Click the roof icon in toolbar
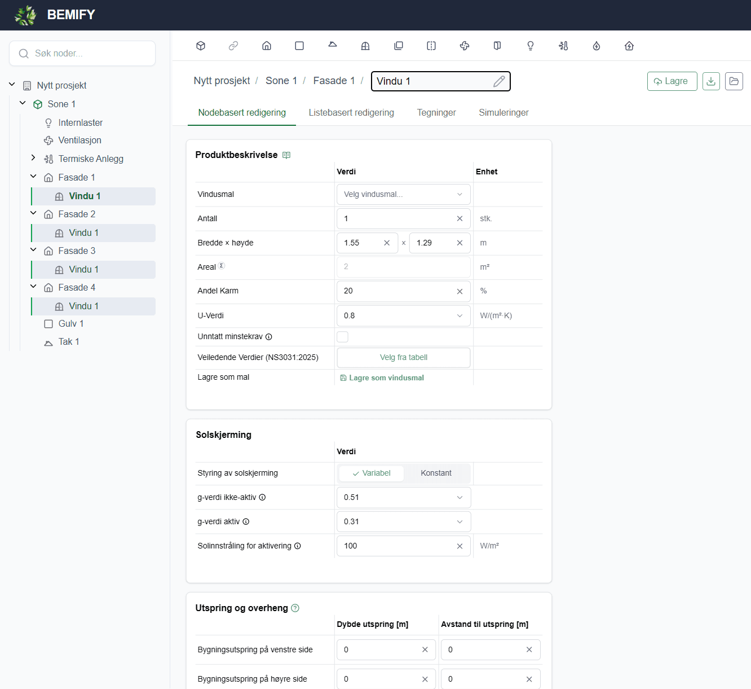This screenshot has width=751, height=689. [333, 45]
